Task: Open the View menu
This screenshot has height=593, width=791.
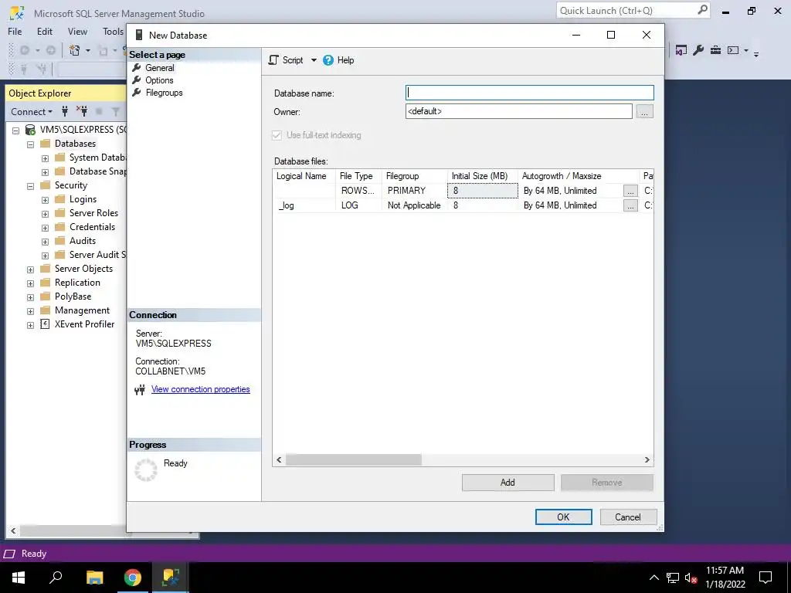Action: point(77,31)
